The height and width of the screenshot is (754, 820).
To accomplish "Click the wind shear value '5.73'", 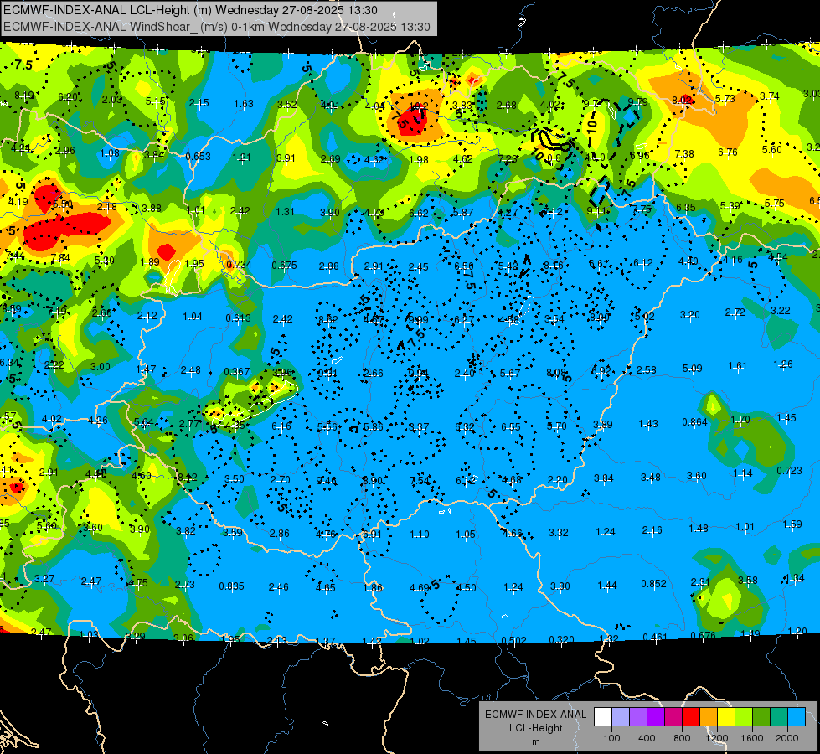I will (725, 98).
